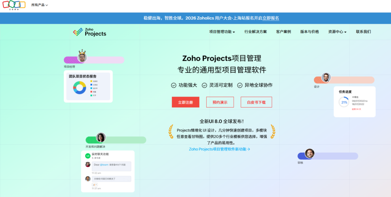Click the red legend swatch in report
Viewport: 391px width, 197px height.
coord(91,92)
